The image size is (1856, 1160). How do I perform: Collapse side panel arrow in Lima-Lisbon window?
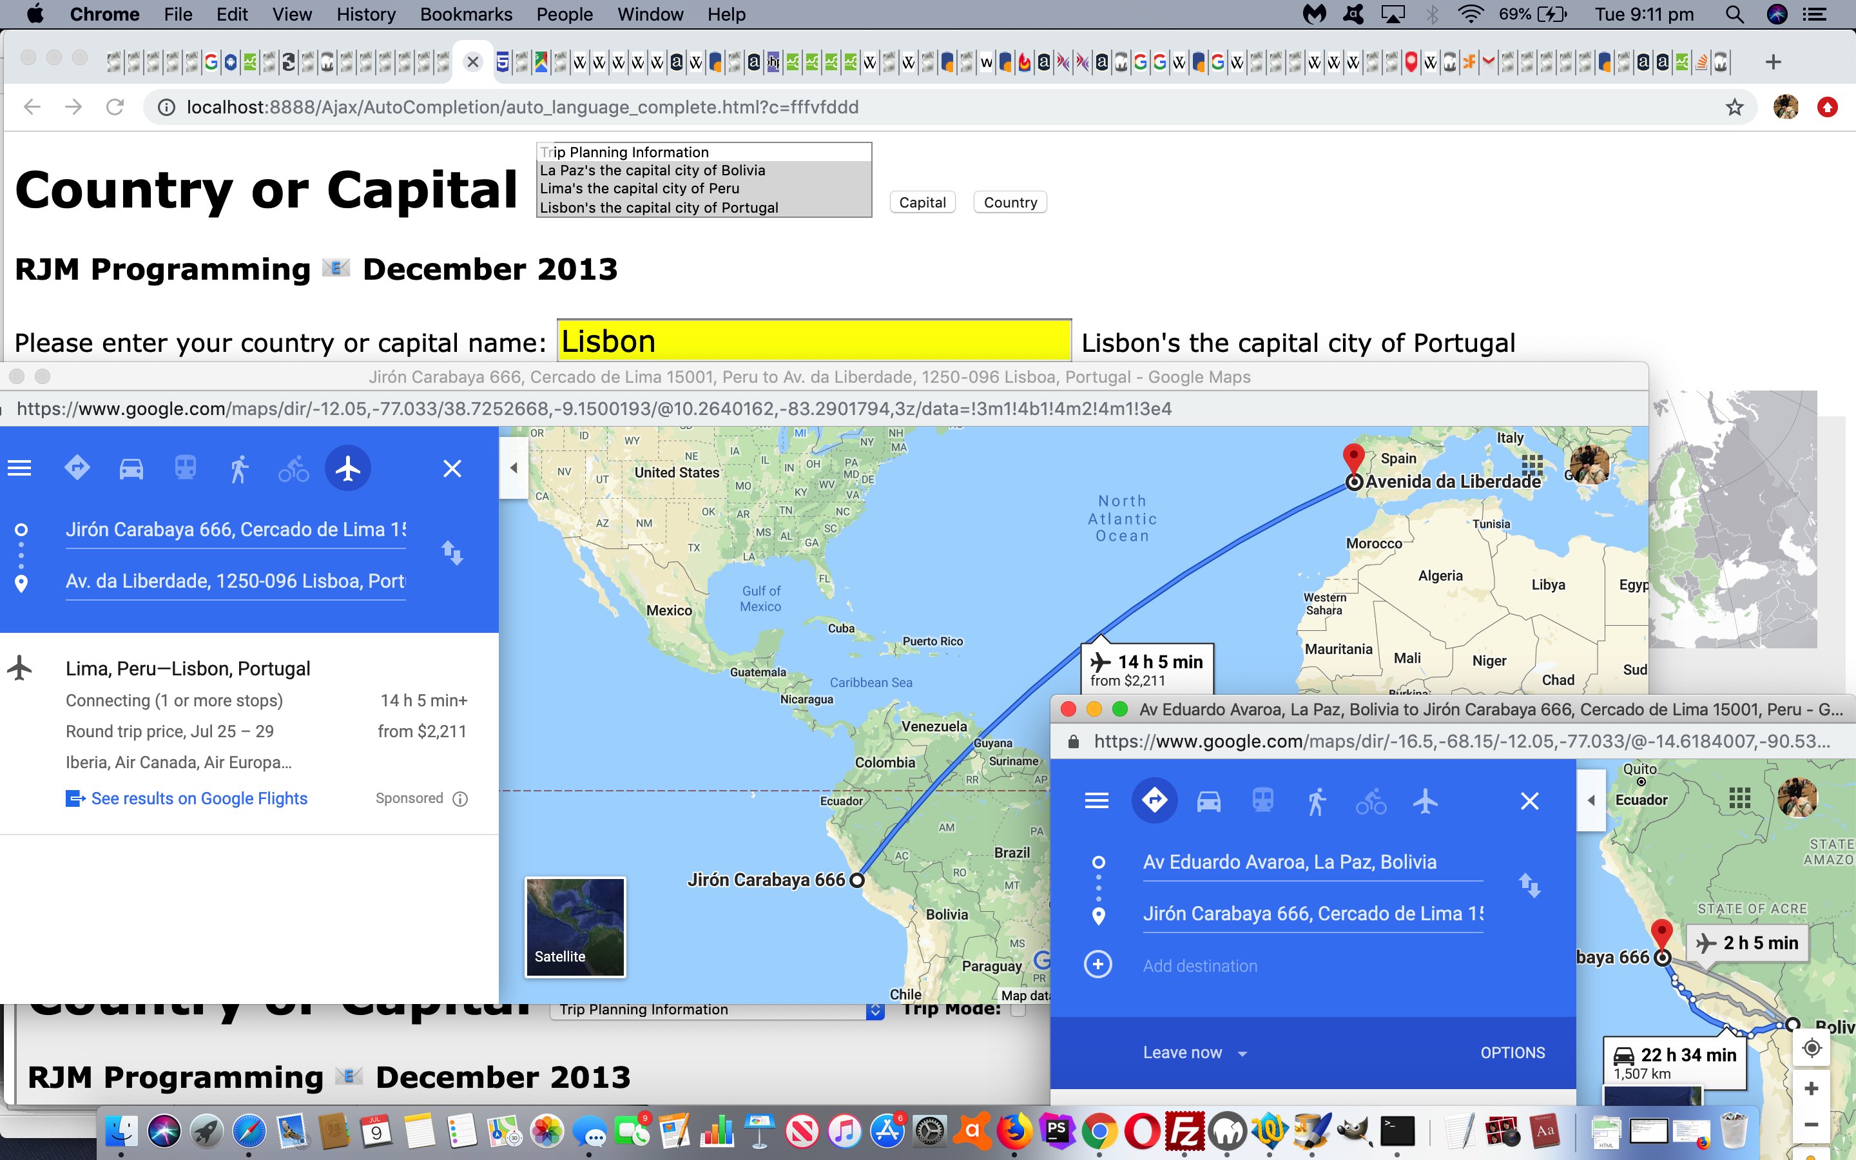click(514, 468)
